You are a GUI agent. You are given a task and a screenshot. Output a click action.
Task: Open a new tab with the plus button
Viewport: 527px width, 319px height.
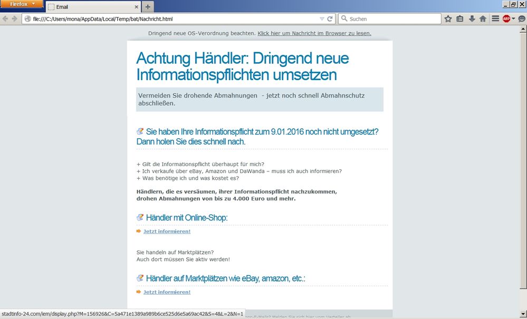(147, 7)
